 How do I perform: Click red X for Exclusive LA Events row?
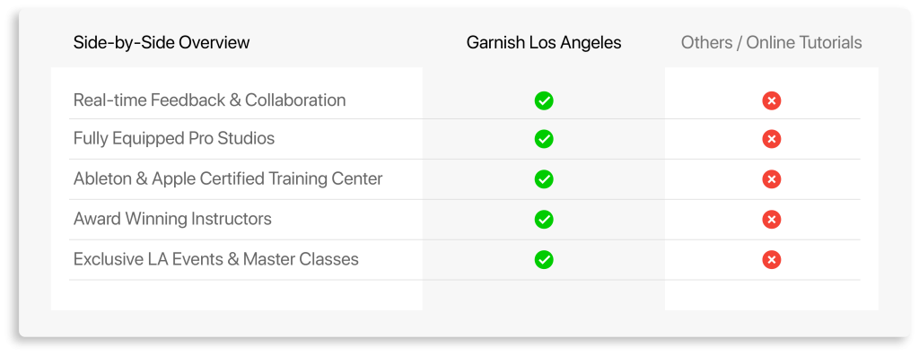771,259
